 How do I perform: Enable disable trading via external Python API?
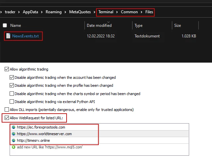(12, 102)
